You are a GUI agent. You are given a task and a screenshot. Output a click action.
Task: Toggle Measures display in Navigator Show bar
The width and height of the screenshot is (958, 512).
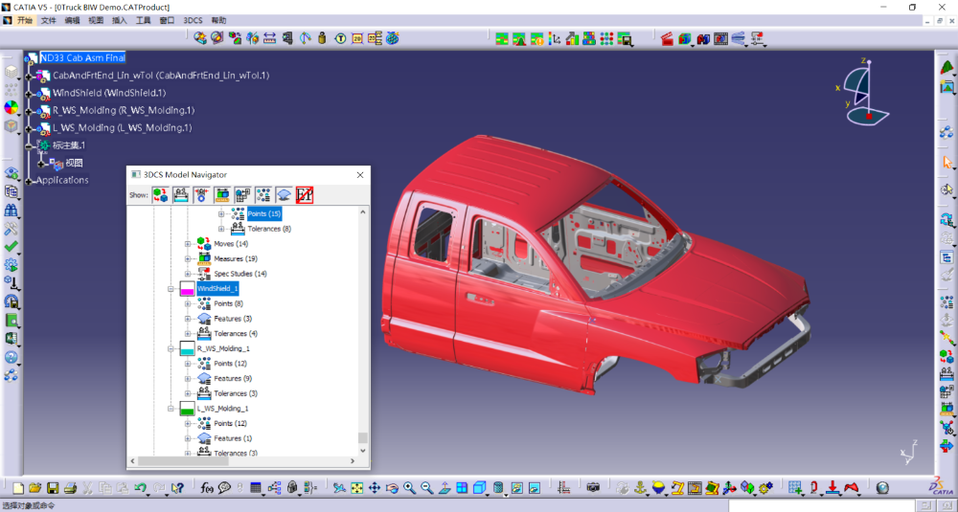coord(222,195)
